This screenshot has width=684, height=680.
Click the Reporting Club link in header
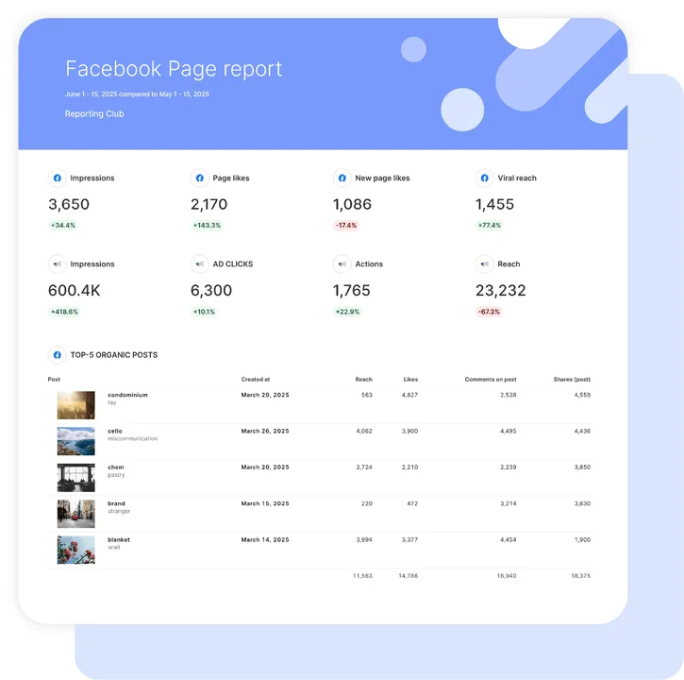coord(94,114)
